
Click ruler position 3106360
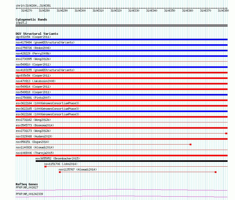pos(187,11)
